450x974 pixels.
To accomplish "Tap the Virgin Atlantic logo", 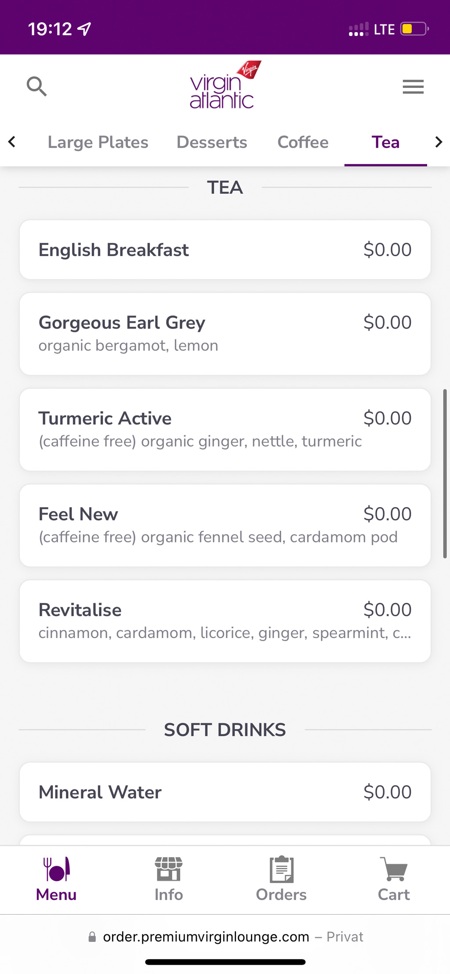I will coord(225,85).
